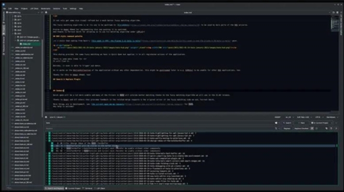The width and height of the screenshot is (344, 192).
Task: Click the Kate application icon in title bar
Action: 3,4
